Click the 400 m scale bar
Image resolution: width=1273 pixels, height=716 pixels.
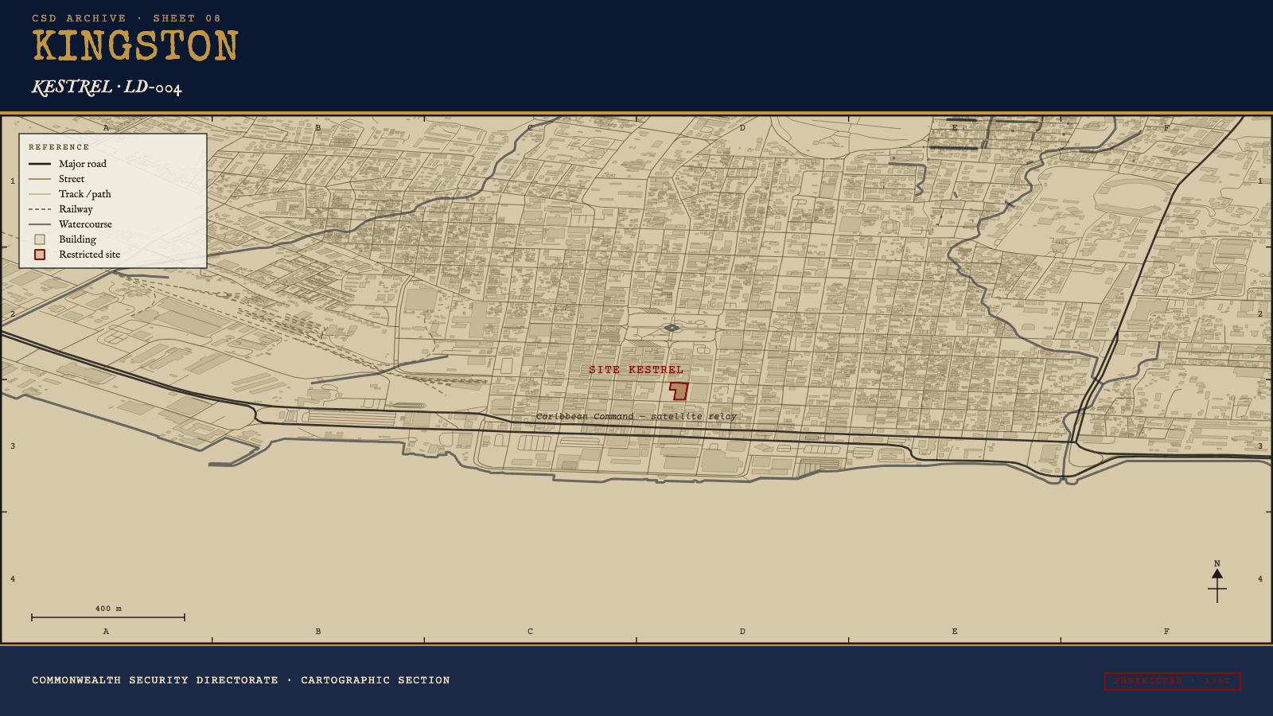[108, 617]
